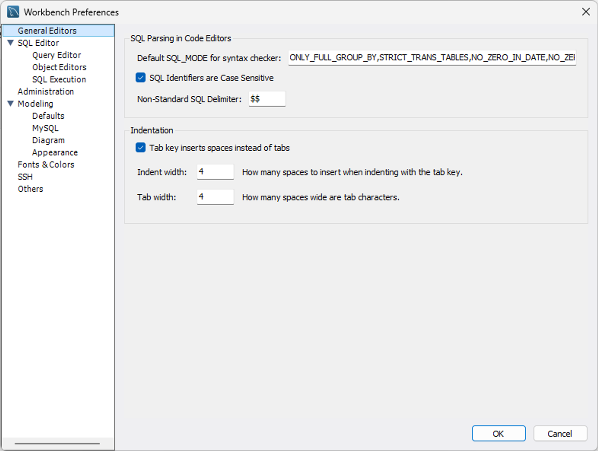Collapse the Modeling tree node

(11, 103)
